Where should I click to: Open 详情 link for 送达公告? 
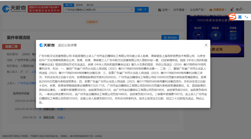pyautogui.click(x=61, y=117)
